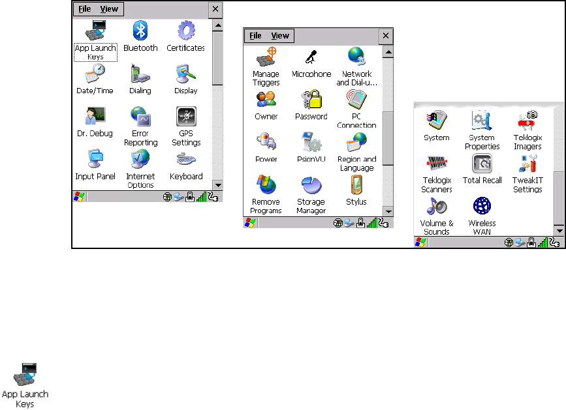The width and height of the screenshot is (566, 410).
Task: Open the Stylus settings icon
Action: (356, 190)
